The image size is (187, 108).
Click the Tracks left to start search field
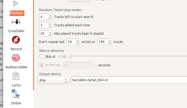click(x=44, y=17)
